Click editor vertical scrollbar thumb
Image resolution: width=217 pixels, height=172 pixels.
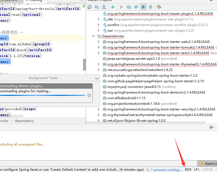[84, 65]
